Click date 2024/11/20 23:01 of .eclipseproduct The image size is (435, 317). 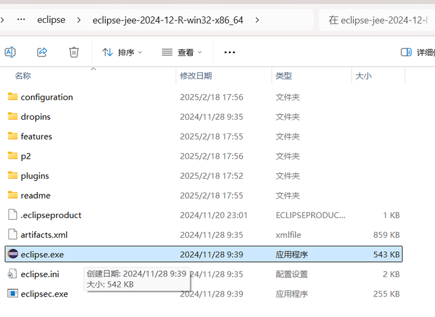(214, 215)
